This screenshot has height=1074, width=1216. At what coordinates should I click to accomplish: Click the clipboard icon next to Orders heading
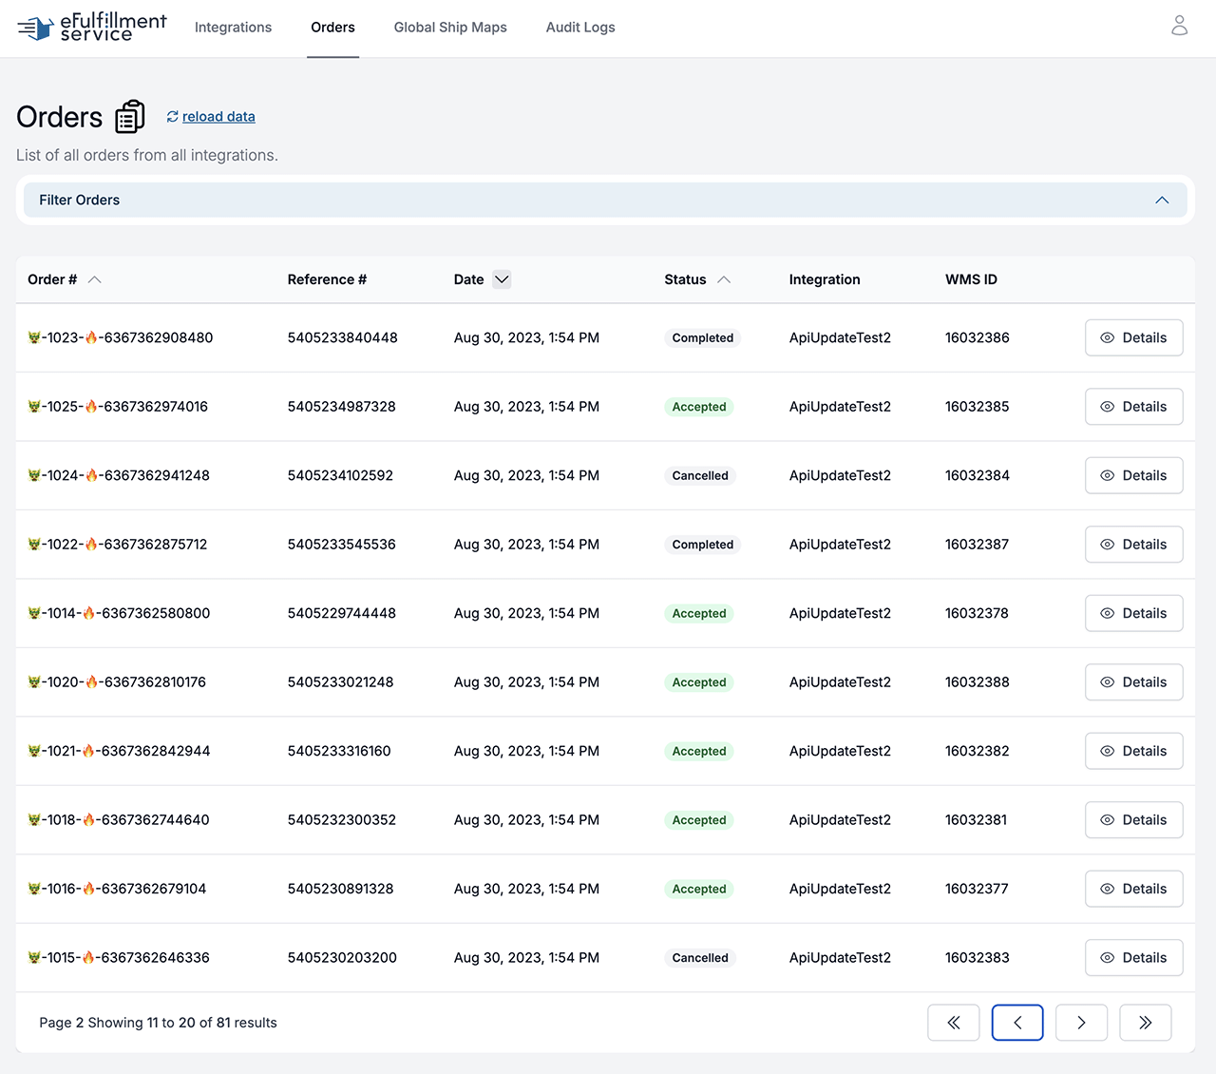(x=130, y=116)
